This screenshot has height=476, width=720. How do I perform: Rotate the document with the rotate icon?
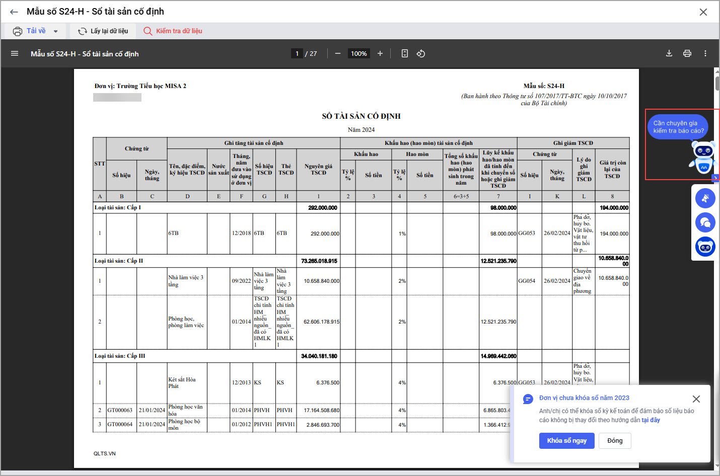[421, 53]
